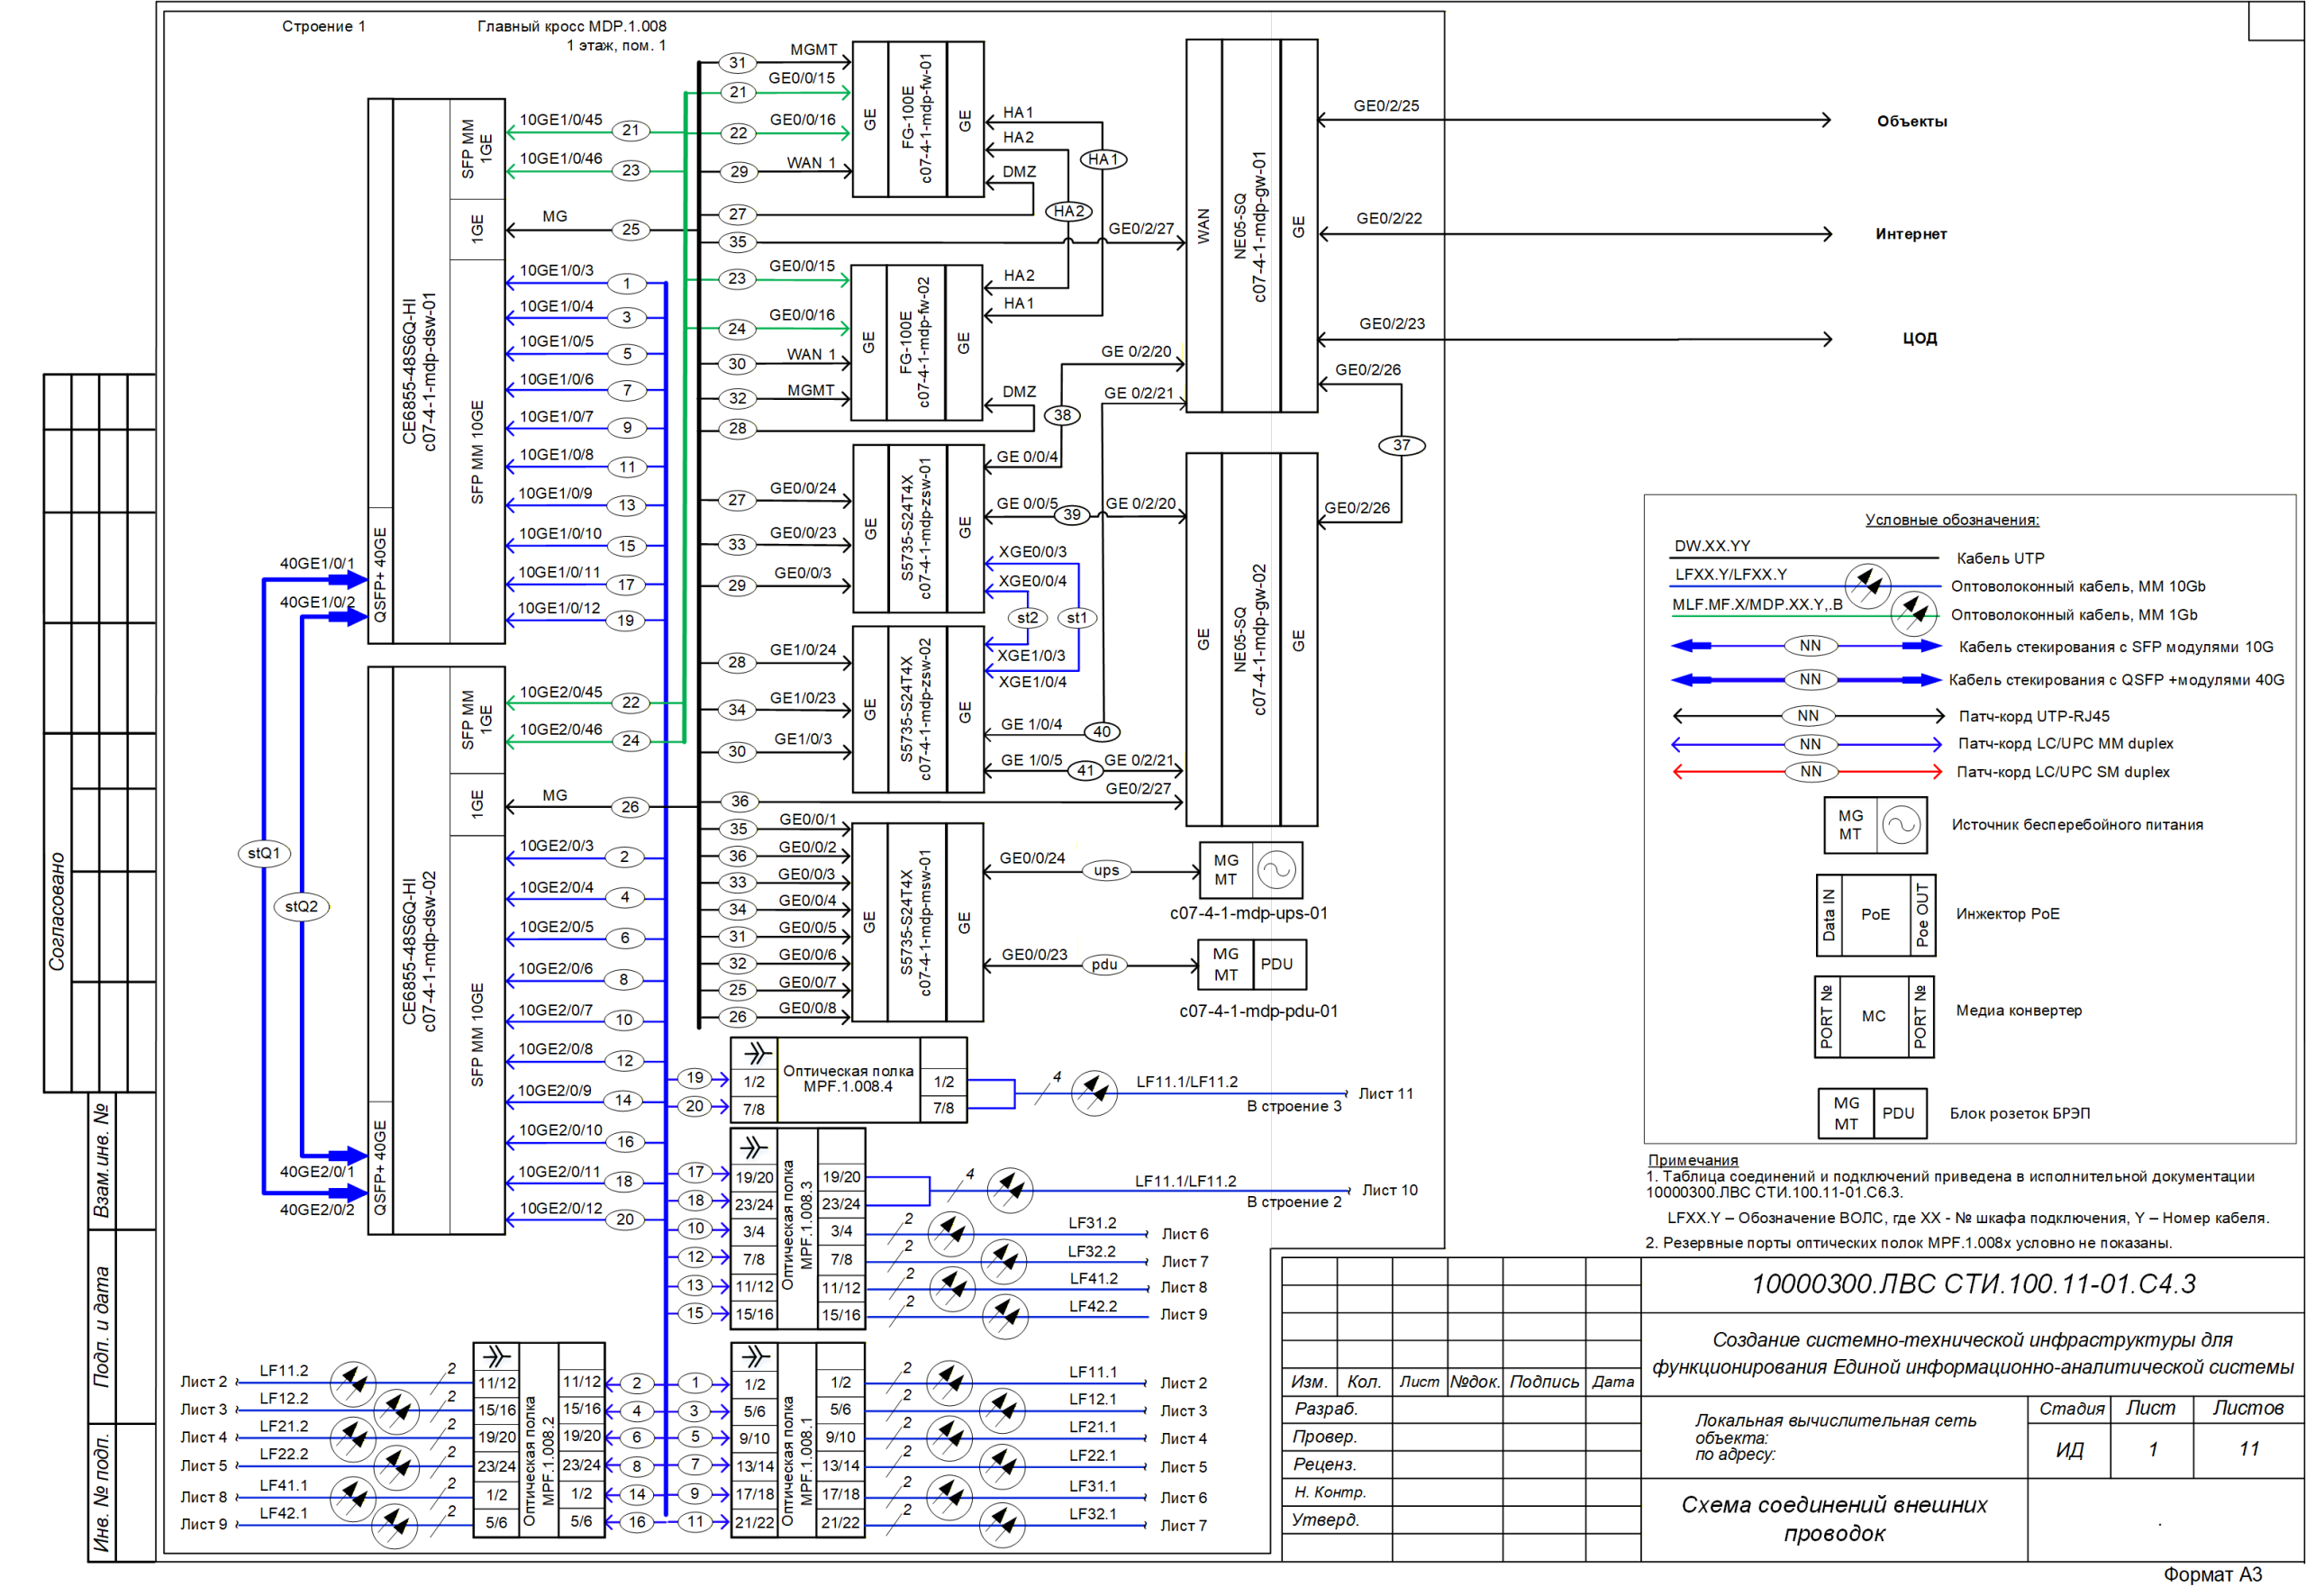Click the PoE injector symbol in the legend
2306x1596 pixels.
(x=1875, y=914)
